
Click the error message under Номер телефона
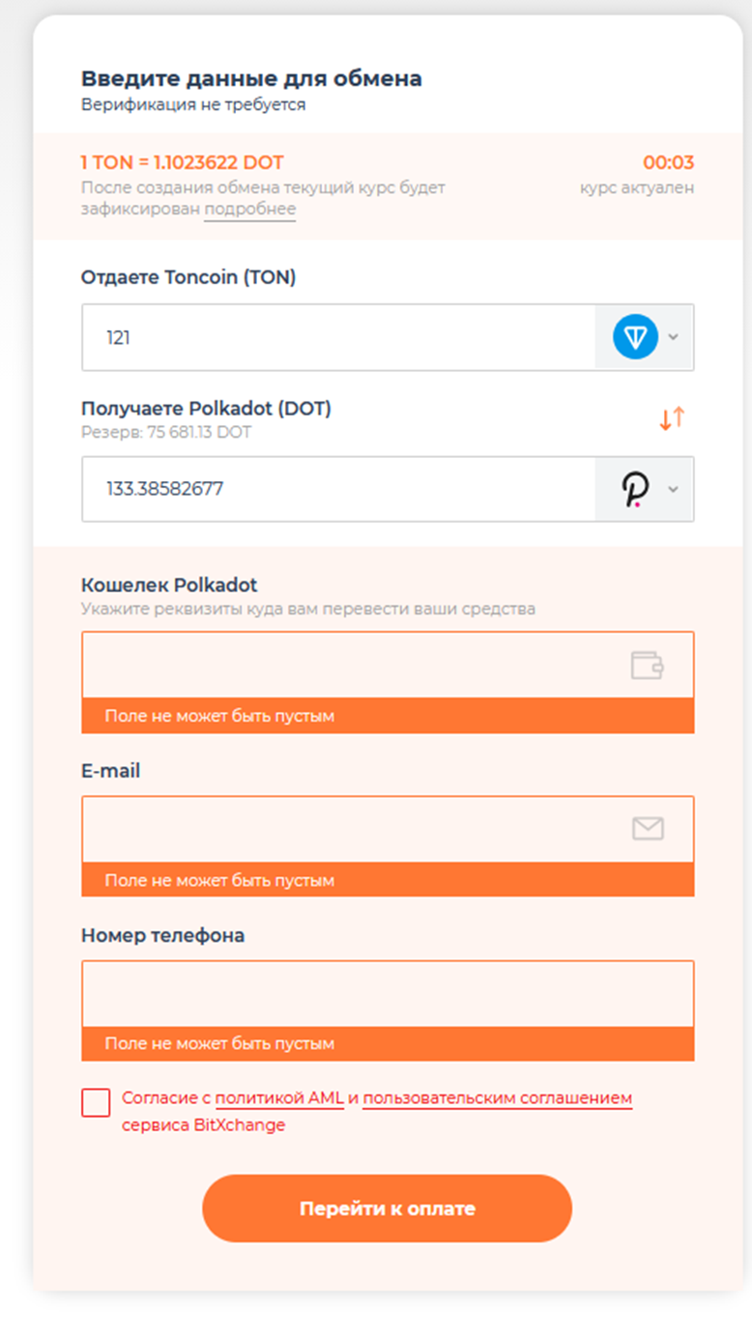[219, 1044]
